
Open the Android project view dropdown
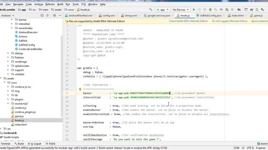[x=8, y=15]
